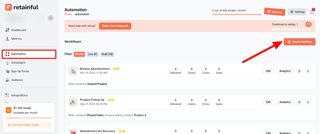
Task: Click the monthly email usage bar
Action: (237, 14)
